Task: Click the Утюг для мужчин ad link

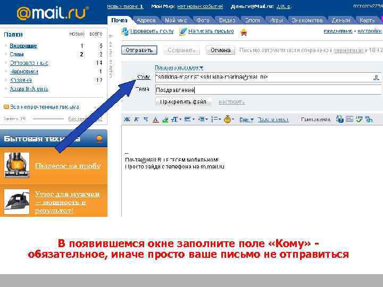Action: 67,202
